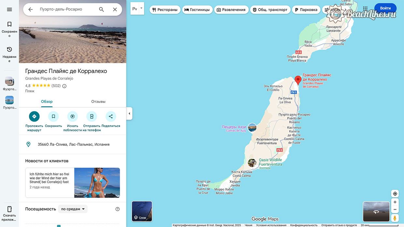Image resolution: width=404 pixels, height=227 pixels.
Task: Open the hamburger main menu
Action: 9,9
